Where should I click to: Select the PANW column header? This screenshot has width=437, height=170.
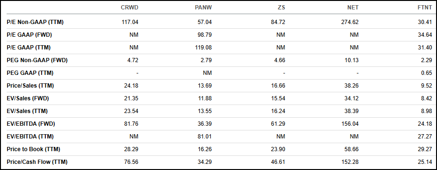[x=203, y=8]
